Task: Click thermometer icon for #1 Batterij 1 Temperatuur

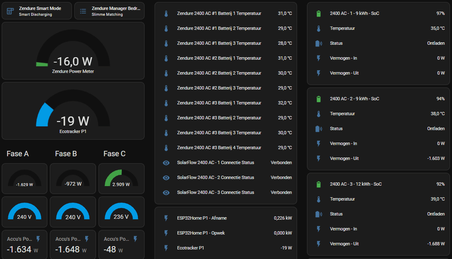Action: pos(166,14)
